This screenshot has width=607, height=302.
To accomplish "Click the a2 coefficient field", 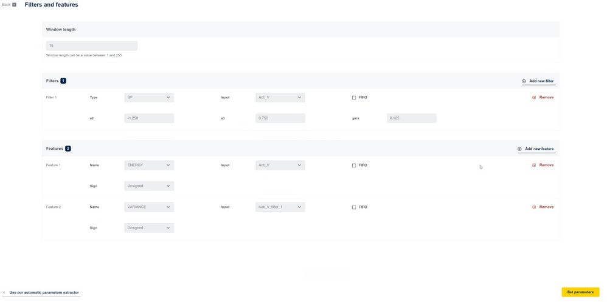I will [x=149, y=118].
